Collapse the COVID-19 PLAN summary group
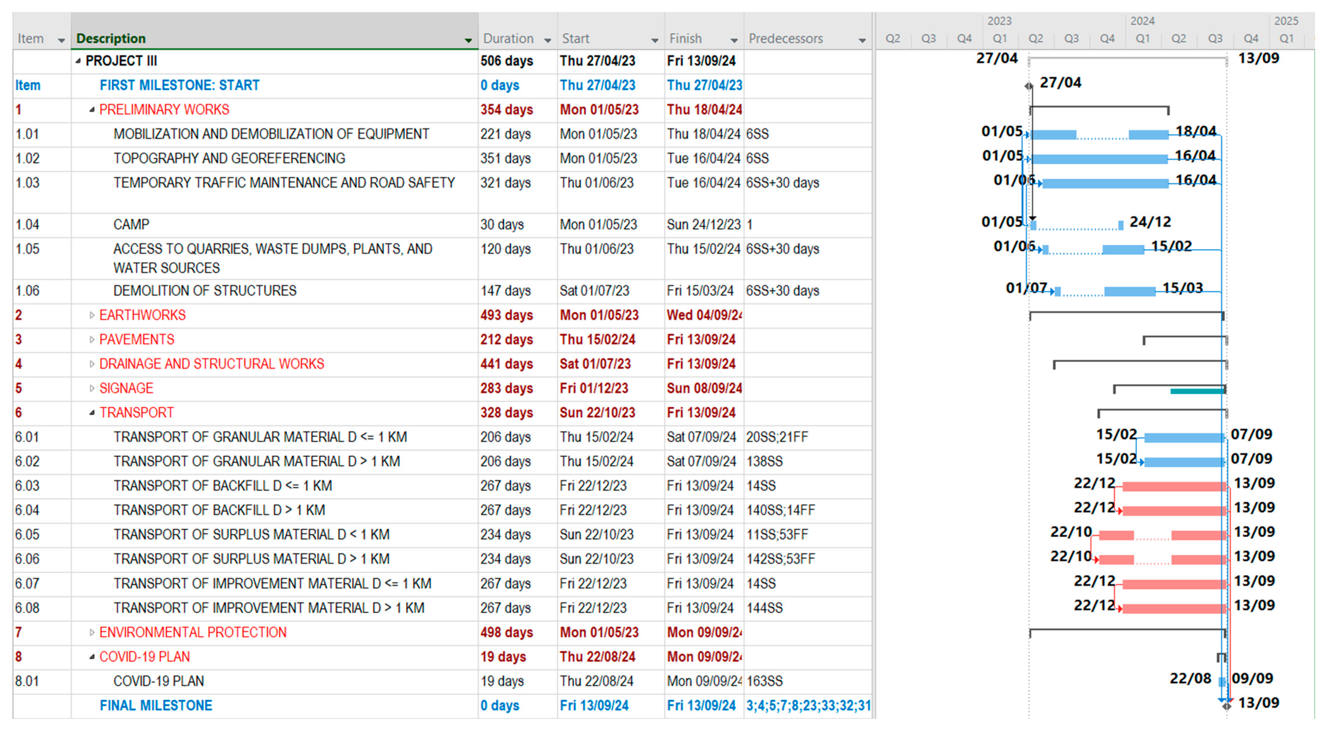This screenshot has width=1322, height=735. 92,657
